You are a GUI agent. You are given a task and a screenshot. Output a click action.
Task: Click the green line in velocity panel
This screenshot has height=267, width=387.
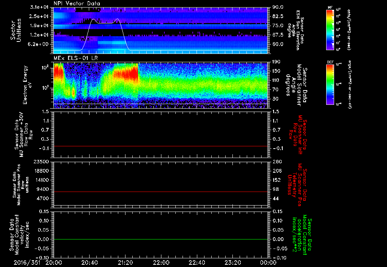(x=161, y=239)
